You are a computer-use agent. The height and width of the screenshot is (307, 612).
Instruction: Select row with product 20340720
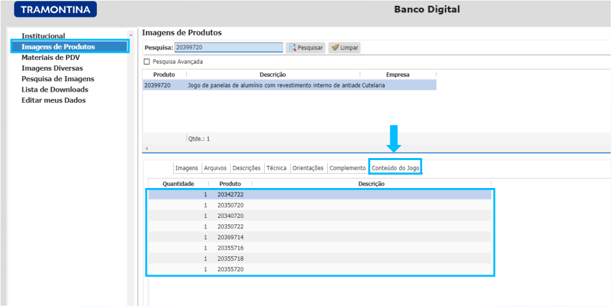pyautogui.click(x=320, y=215)
